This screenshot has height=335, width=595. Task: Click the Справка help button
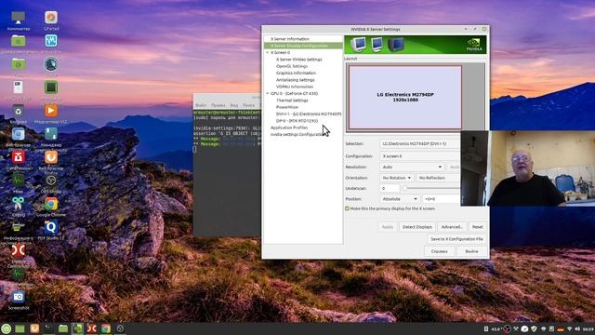439,251
